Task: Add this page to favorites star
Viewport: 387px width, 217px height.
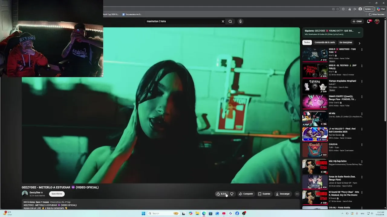Action: tap(338, 9)
